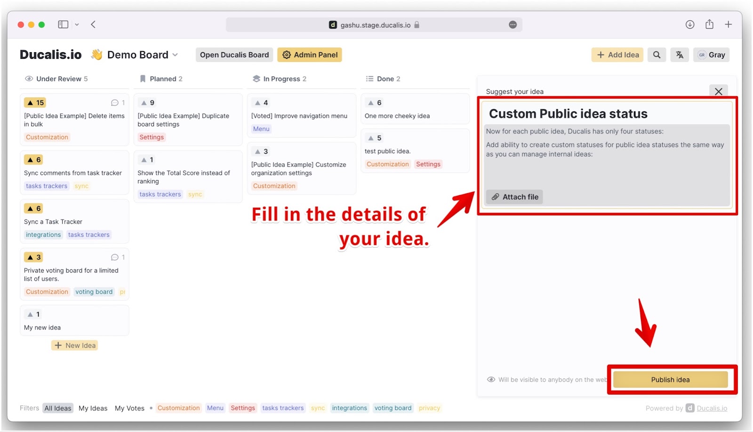Click the Ducalis.io logo
This screenshot has width=753, height=432.
click(x=51, y=55)
